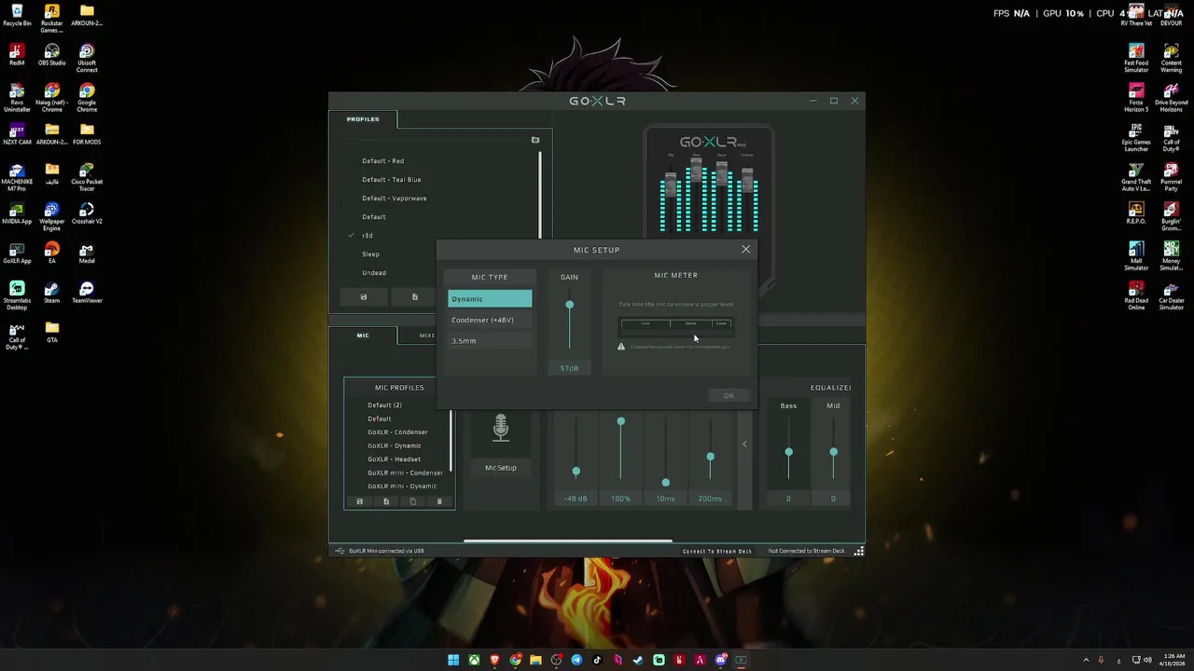Open the Medal desktop icon
Screen dimensions: 1194x671
click(x=87, y=253)
